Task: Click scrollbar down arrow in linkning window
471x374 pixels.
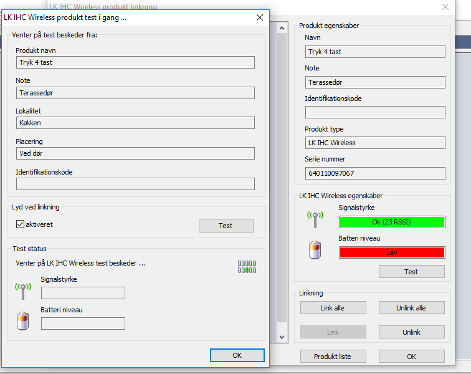Action: [x=282, y=337]
